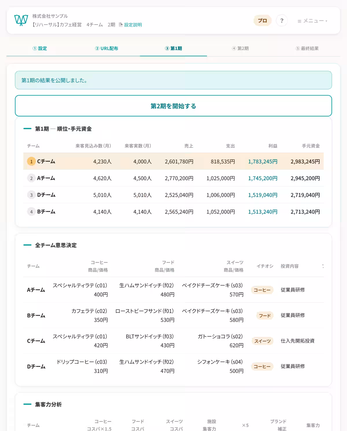This screenshot has width=347, height=431.
Task: Click the 第2期を開始する button
Action: pyautogui.click(x=173, y=106)
